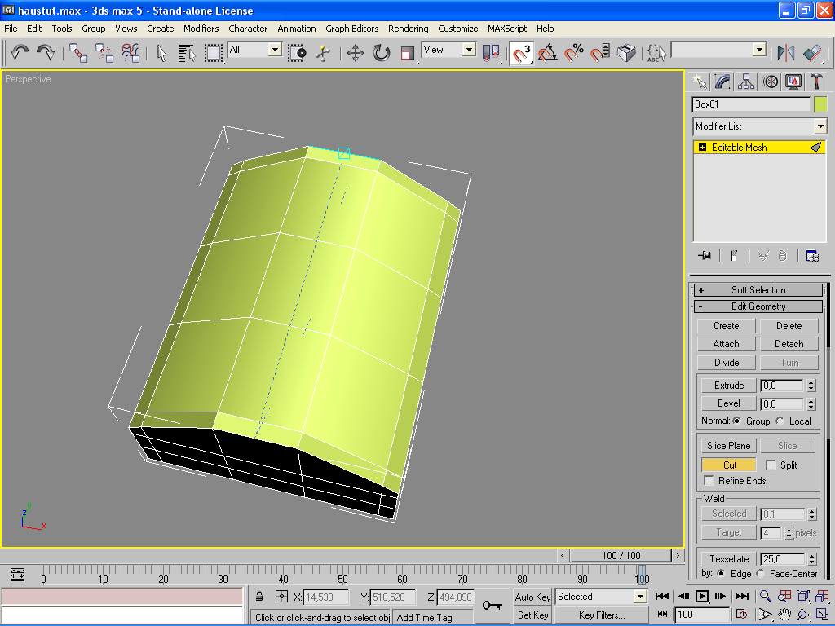The width and height of the screenshot is (835, 626).
Task: Click the Attach button
Action: click(726, 344)
